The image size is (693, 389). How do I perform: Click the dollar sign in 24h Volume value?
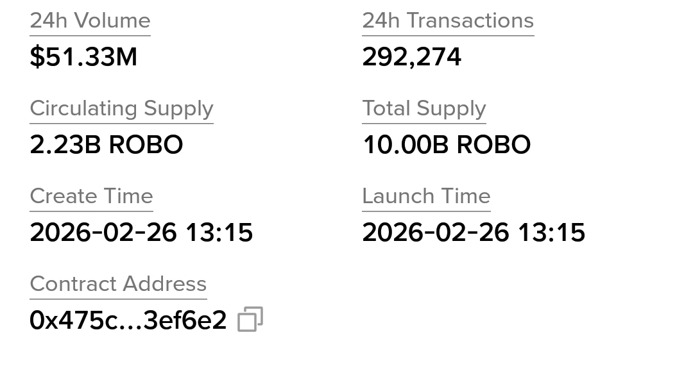(37, 57)
